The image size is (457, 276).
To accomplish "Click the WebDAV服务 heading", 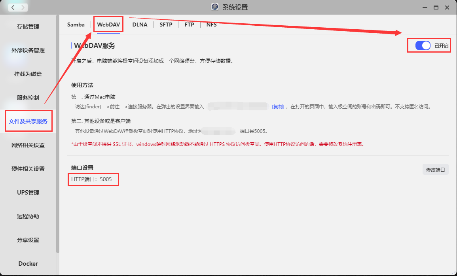I will [x=95, y=45].
